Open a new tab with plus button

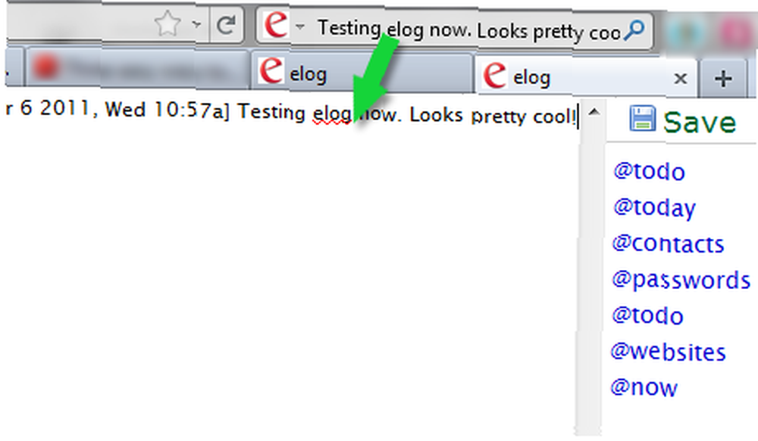(723, 79)
